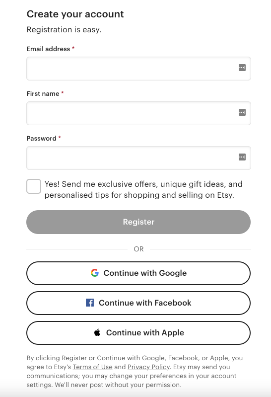Image resolution: width=271 pixels, height=397 pixels.
Task: Open the Privacy Policy link
Action: (x=148, y=367)
